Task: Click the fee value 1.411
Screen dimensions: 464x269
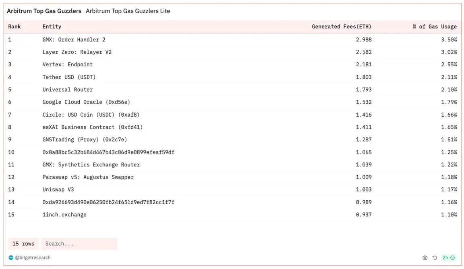Action: click(364, 127)
